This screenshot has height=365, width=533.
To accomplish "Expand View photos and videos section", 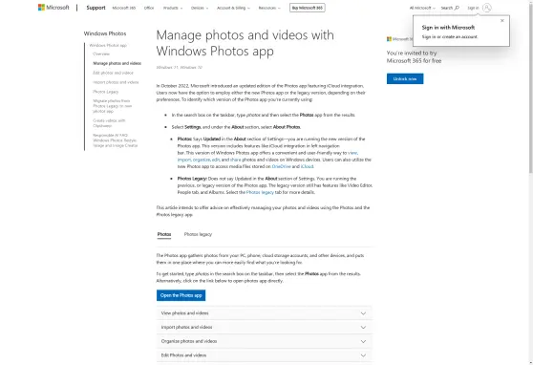I will pyautogui.click(x=265, y=313).
